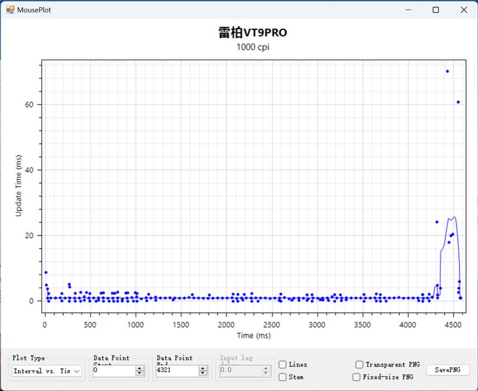Click the outlier data point near 70 ms
Viewport: 478px width, 391px height.
447,72
